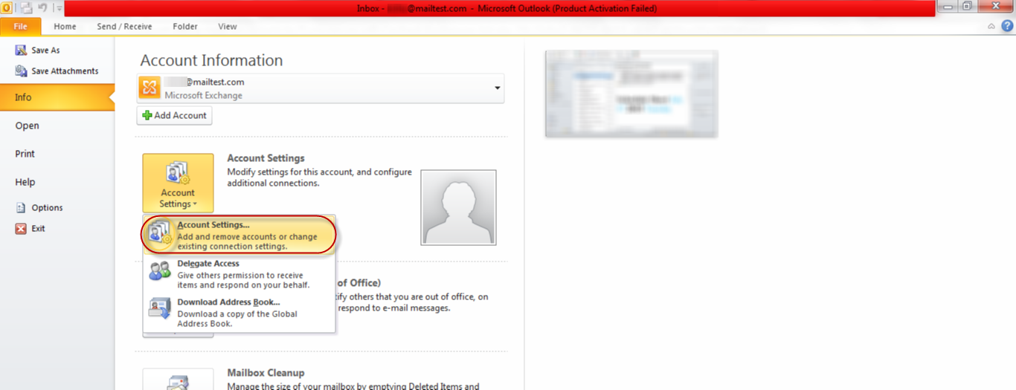Click the Download Address Book icon
The width and height of the screenshot is (1016, 390).
click(160, 308)
